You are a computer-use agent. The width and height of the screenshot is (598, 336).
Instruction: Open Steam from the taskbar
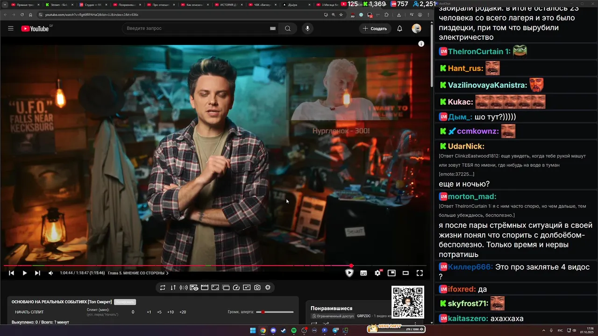284,330
